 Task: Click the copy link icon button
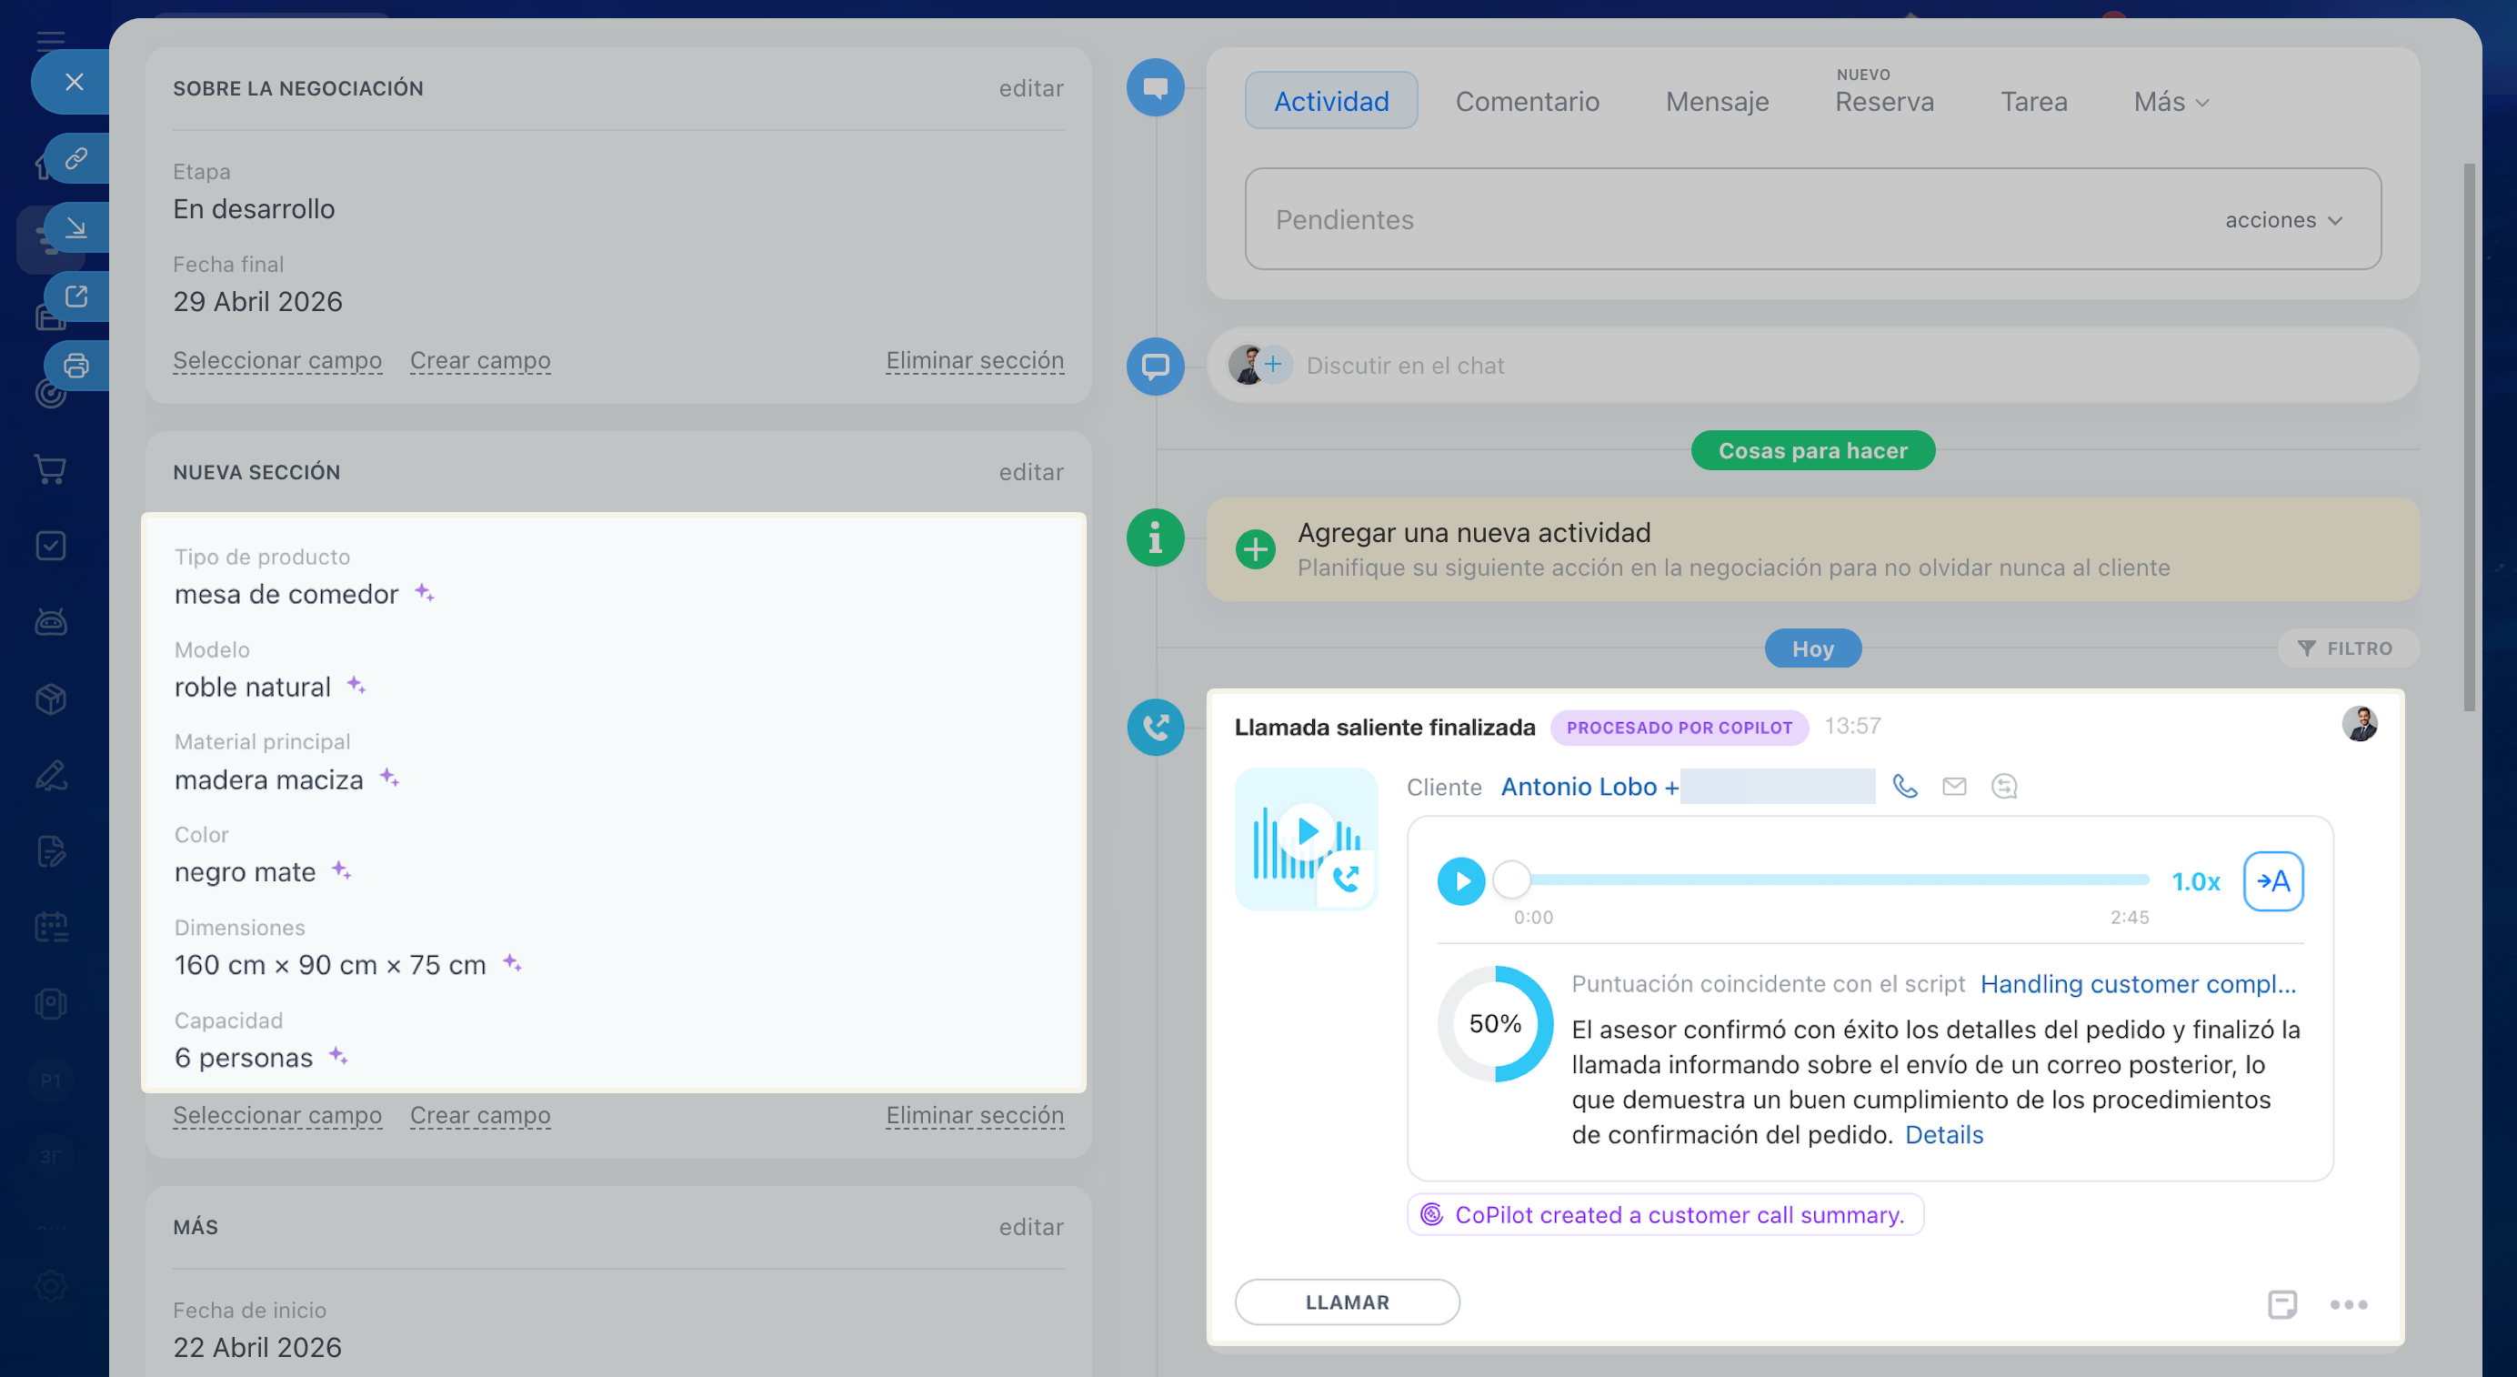point(76,158)
